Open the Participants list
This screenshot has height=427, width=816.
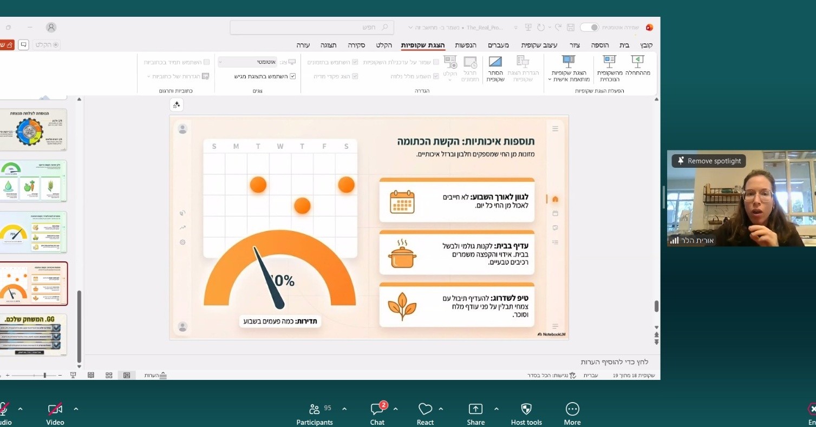(x=314, y=414)
